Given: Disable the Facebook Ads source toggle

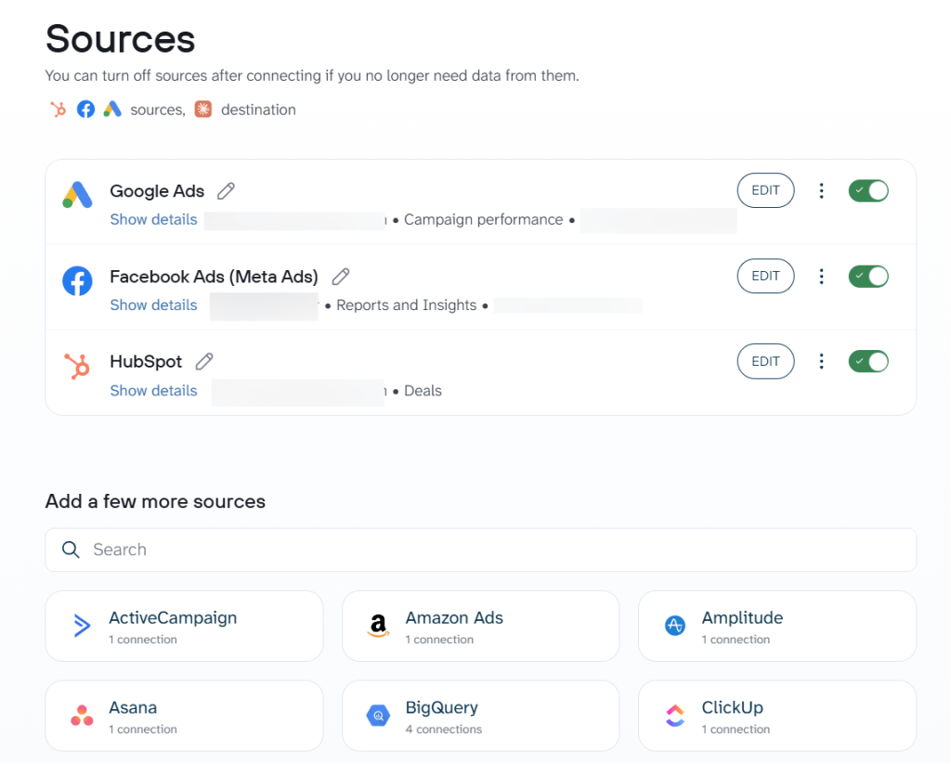Looking at the screenshot, I should tap(868, 276).
